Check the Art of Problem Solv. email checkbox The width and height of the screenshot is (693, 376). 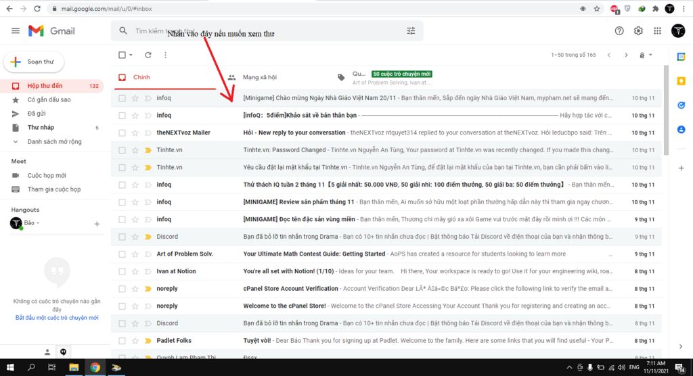[122, 254]
